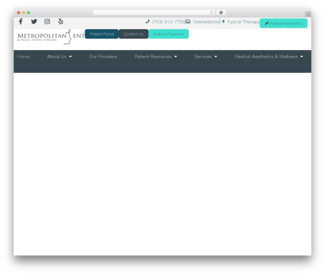Expand the Services dropdown arrow
Viewport: 325px width, 275px height.
click(216, 57)
